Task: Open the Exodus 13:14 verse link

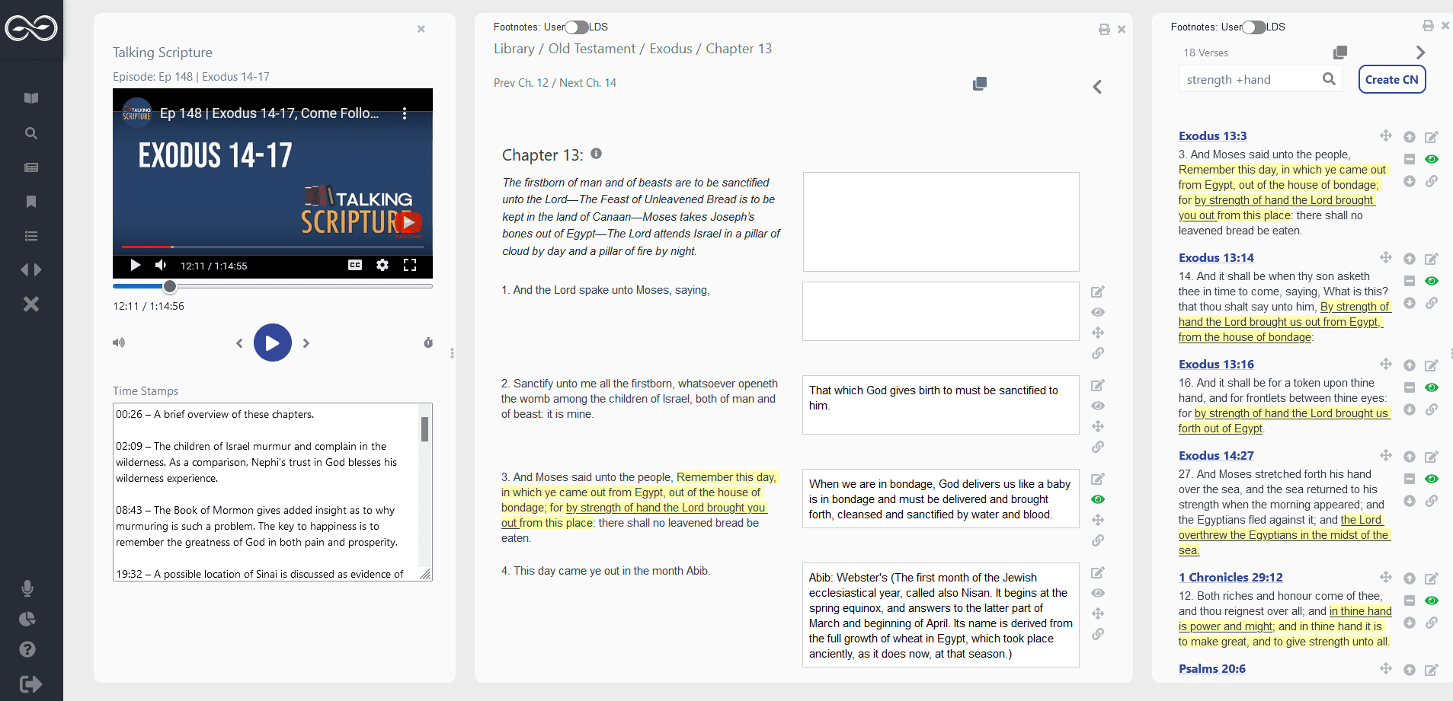Action: [x=1216, y=258]
